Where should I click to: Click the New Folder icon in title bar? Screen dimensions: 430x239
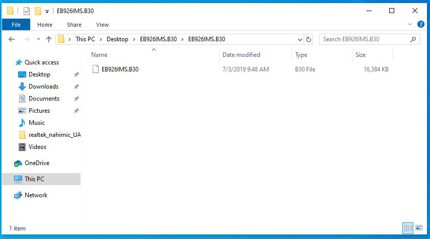pyautogui.click(x=38, y=11)
